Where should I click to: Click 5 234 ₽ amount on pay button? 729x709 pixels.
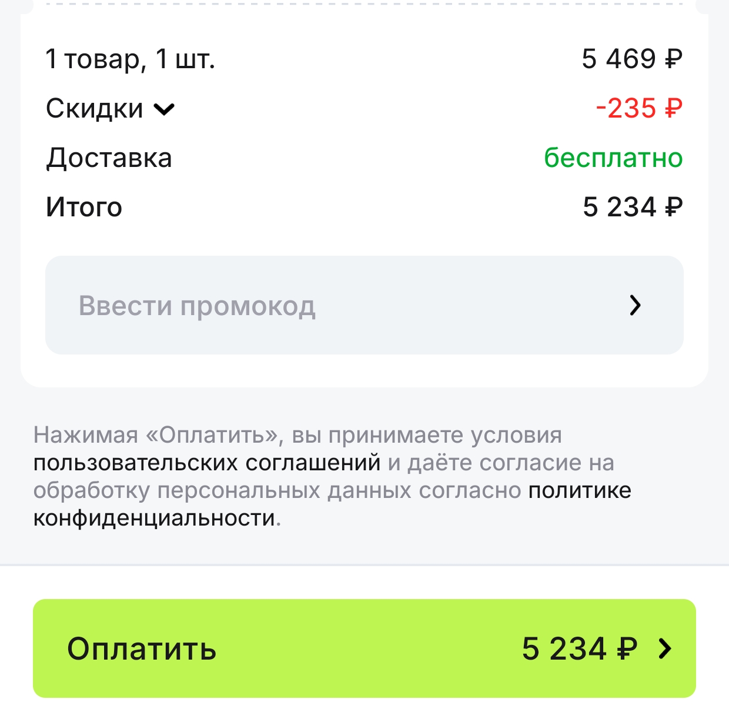click(x=579, y=648)
